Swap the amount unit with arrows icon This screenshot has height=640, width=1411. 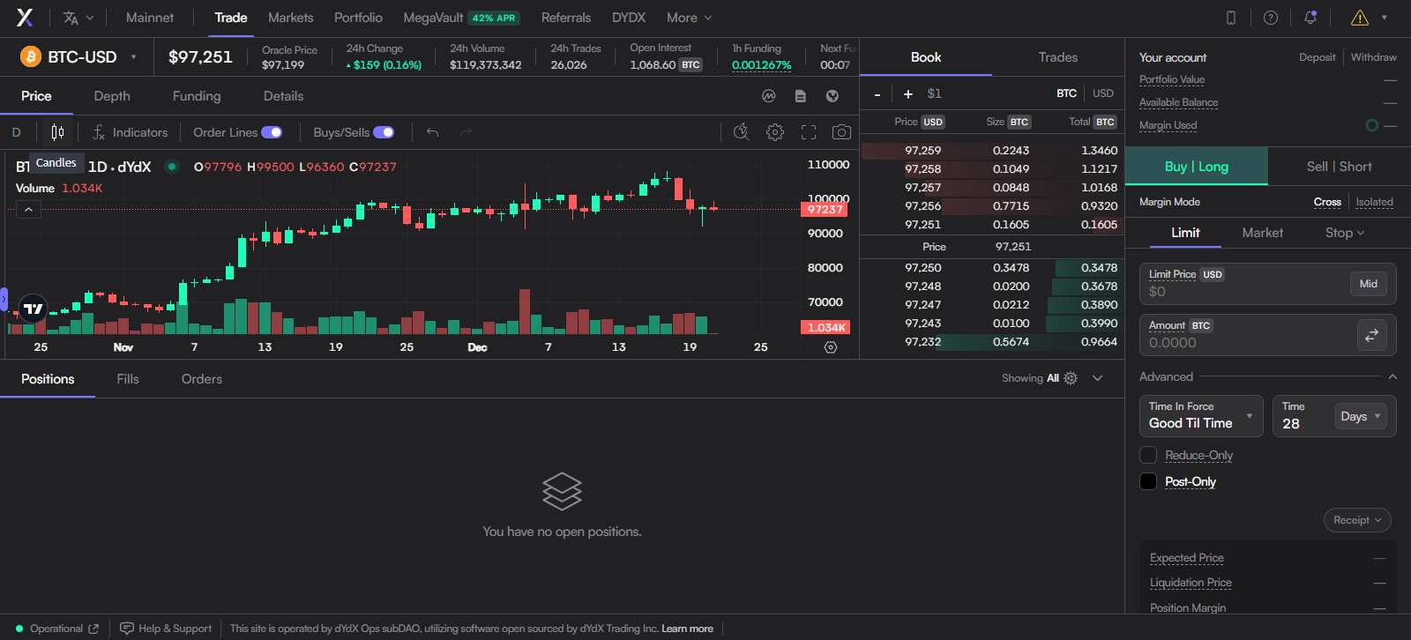1372,335
